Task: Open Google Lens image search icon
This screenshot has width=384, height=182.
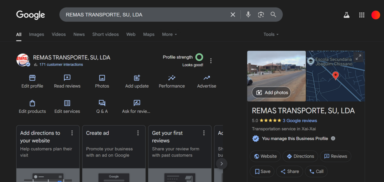Action: [x=261, y=15]
